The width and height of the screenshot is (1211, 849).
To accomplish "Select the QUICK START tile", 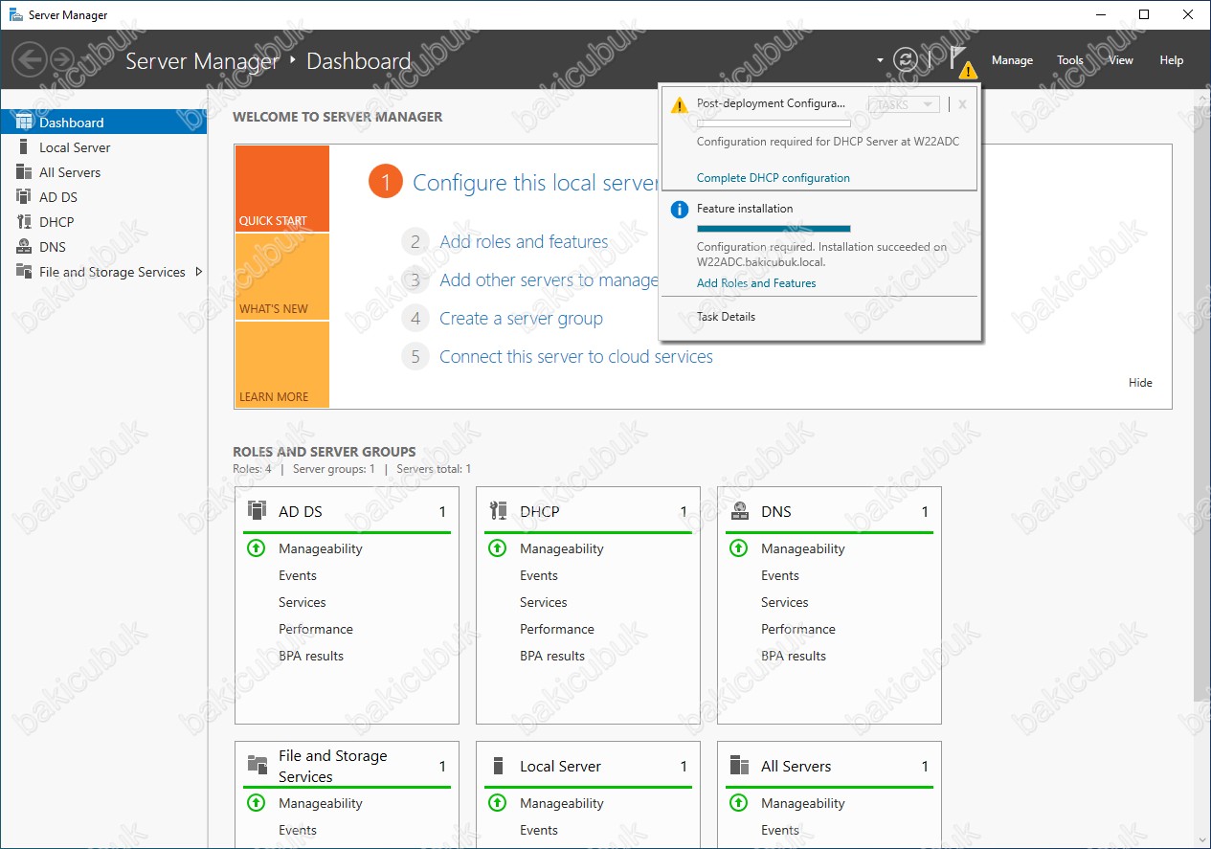I will tap(281, 189).
